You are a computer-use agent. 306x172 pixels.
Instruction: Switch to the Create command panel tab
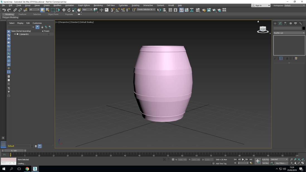click(x=275, y=23)
